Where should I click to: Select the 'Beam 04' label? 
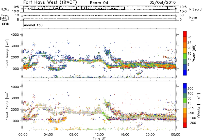point(99,3)
